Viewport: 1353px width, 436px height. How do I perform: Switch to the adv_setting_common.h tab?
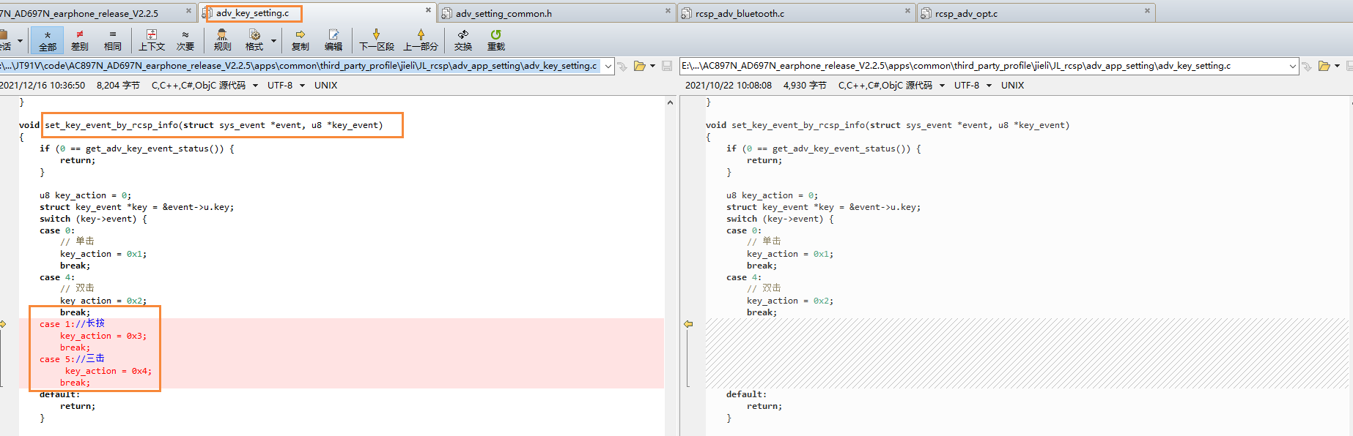click(504, 13)
